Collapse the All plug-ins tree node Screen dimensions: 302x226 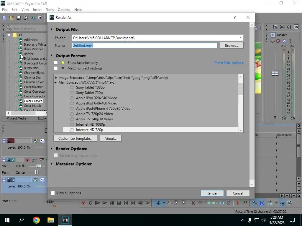coord(9,35)
